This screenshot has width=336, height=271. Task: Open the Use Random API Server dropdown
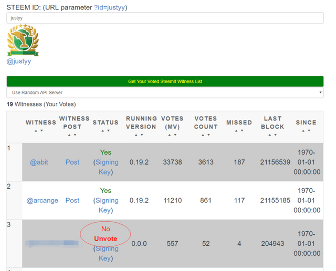[x=165, y=93]
